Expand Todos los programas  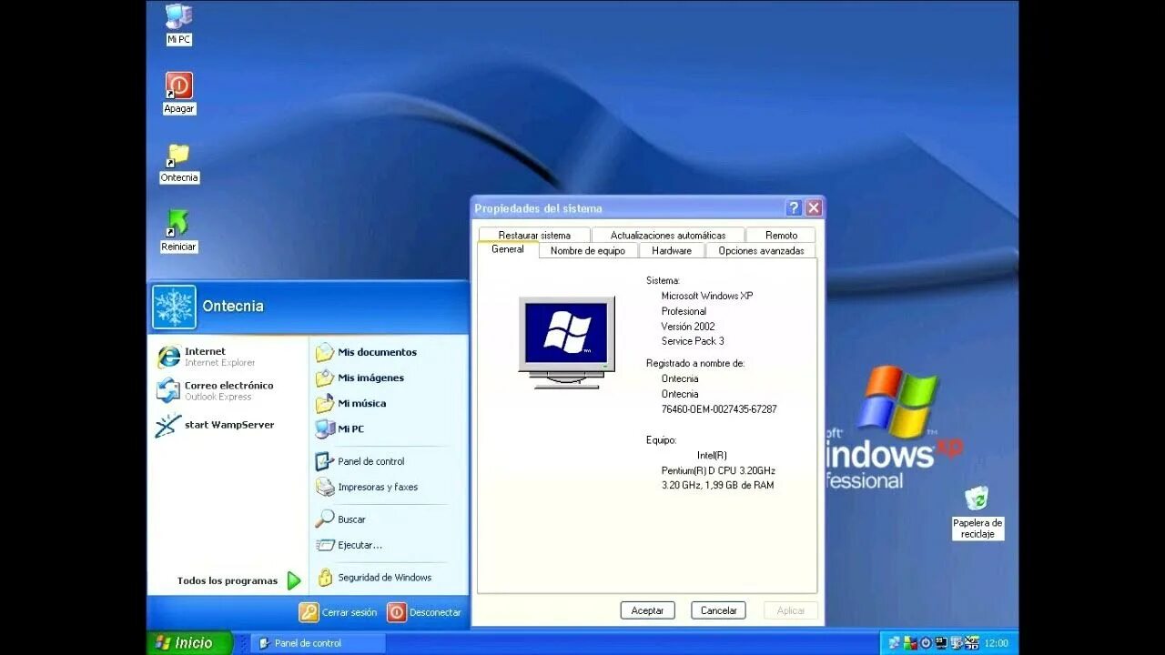tap(238, 580)
